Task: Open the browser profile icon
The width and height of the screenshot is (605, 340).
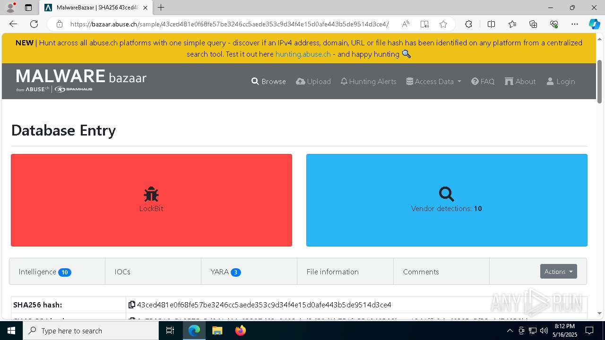Action: (x=10, y=8)
